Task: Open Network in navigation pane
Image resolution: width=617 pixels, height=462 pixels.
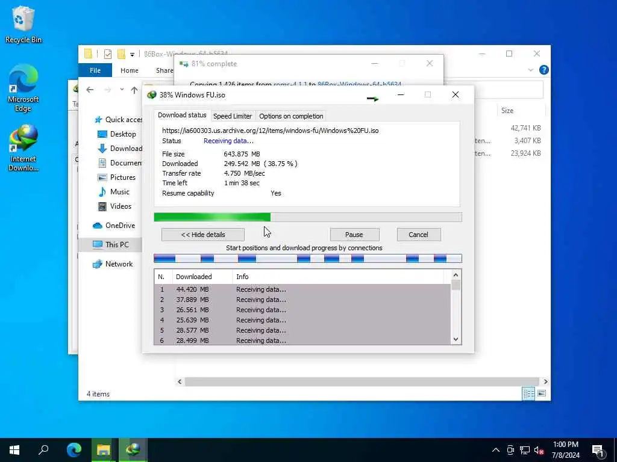Action: [x=113, y=263]
